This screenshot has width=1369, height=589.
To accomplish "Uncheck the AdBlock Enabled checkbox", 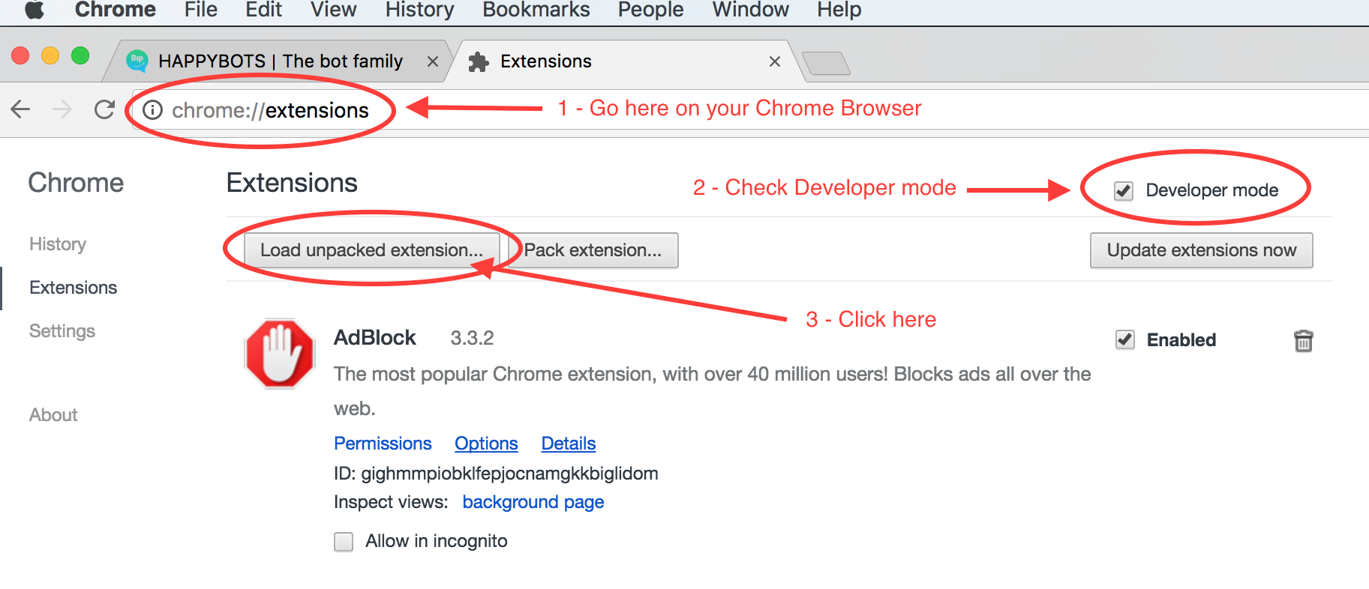I will (1125, 339).
